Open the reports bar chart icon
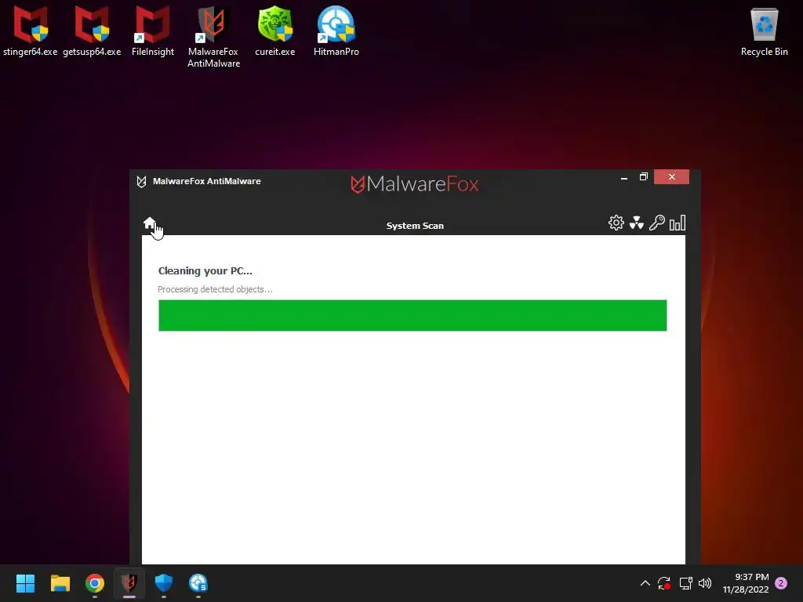This screenshot has height=602, width=803. [x=678, y=223]
